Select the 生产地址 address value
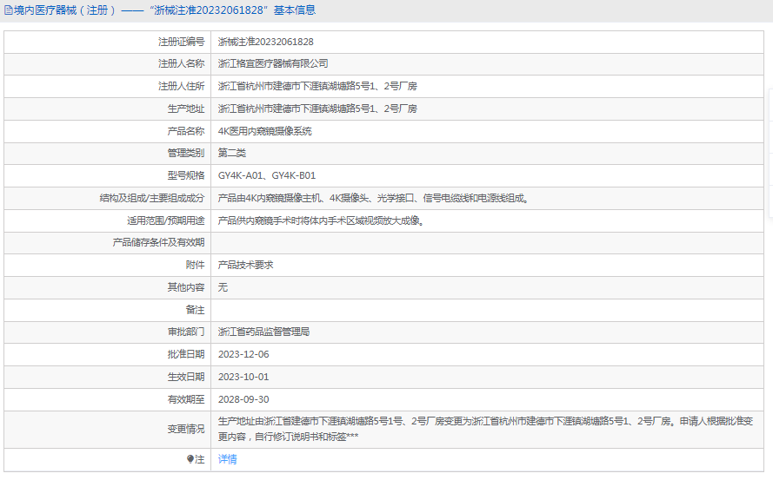Viewport: 773px width, 480px height. pos(317,108)
